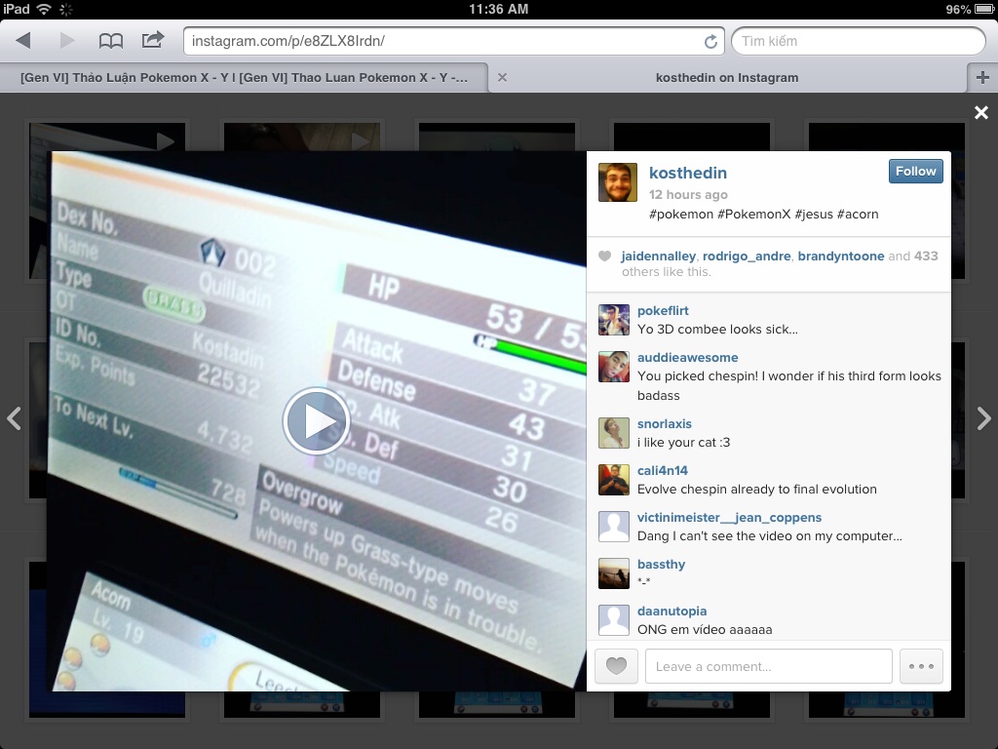The width and height of the screenshot is (998, 749).
Task: Open bassthy's username link
Action: point(661,565)
